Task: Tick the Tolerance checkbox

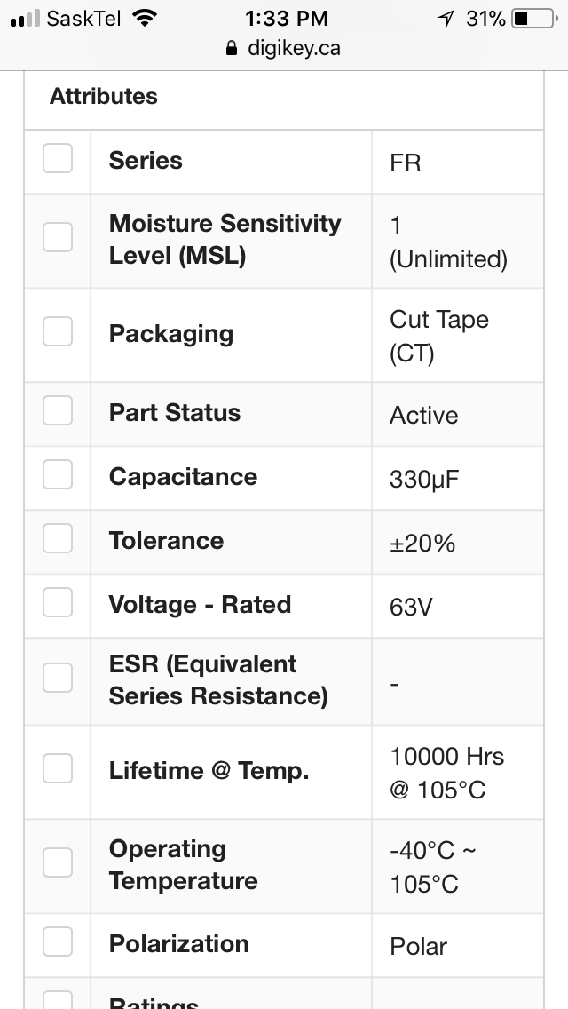Action: coord(58,538)
